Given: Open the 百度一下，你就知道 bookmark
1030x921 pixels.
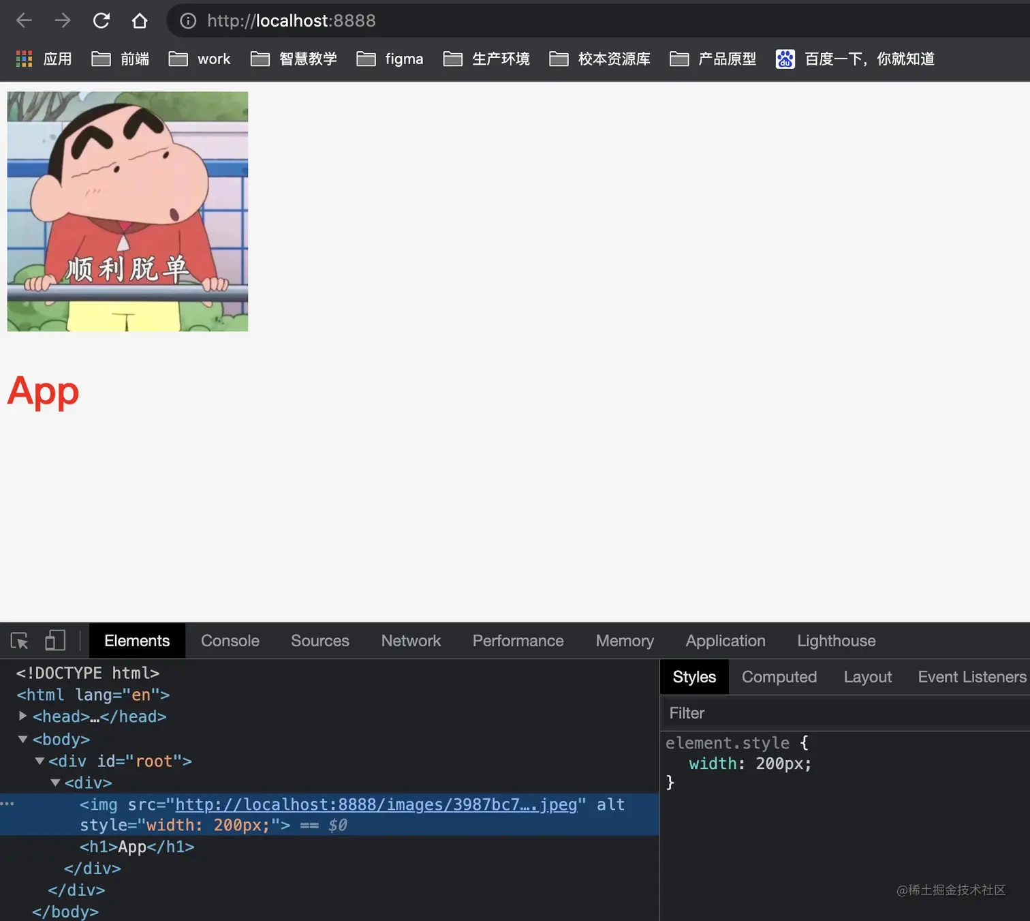Looking at the screenshot, I should [x=855, y=59].
